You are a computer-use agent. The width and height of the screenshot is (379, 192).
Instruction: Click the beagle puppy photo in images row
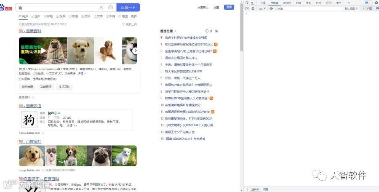[x=72, y=156]
